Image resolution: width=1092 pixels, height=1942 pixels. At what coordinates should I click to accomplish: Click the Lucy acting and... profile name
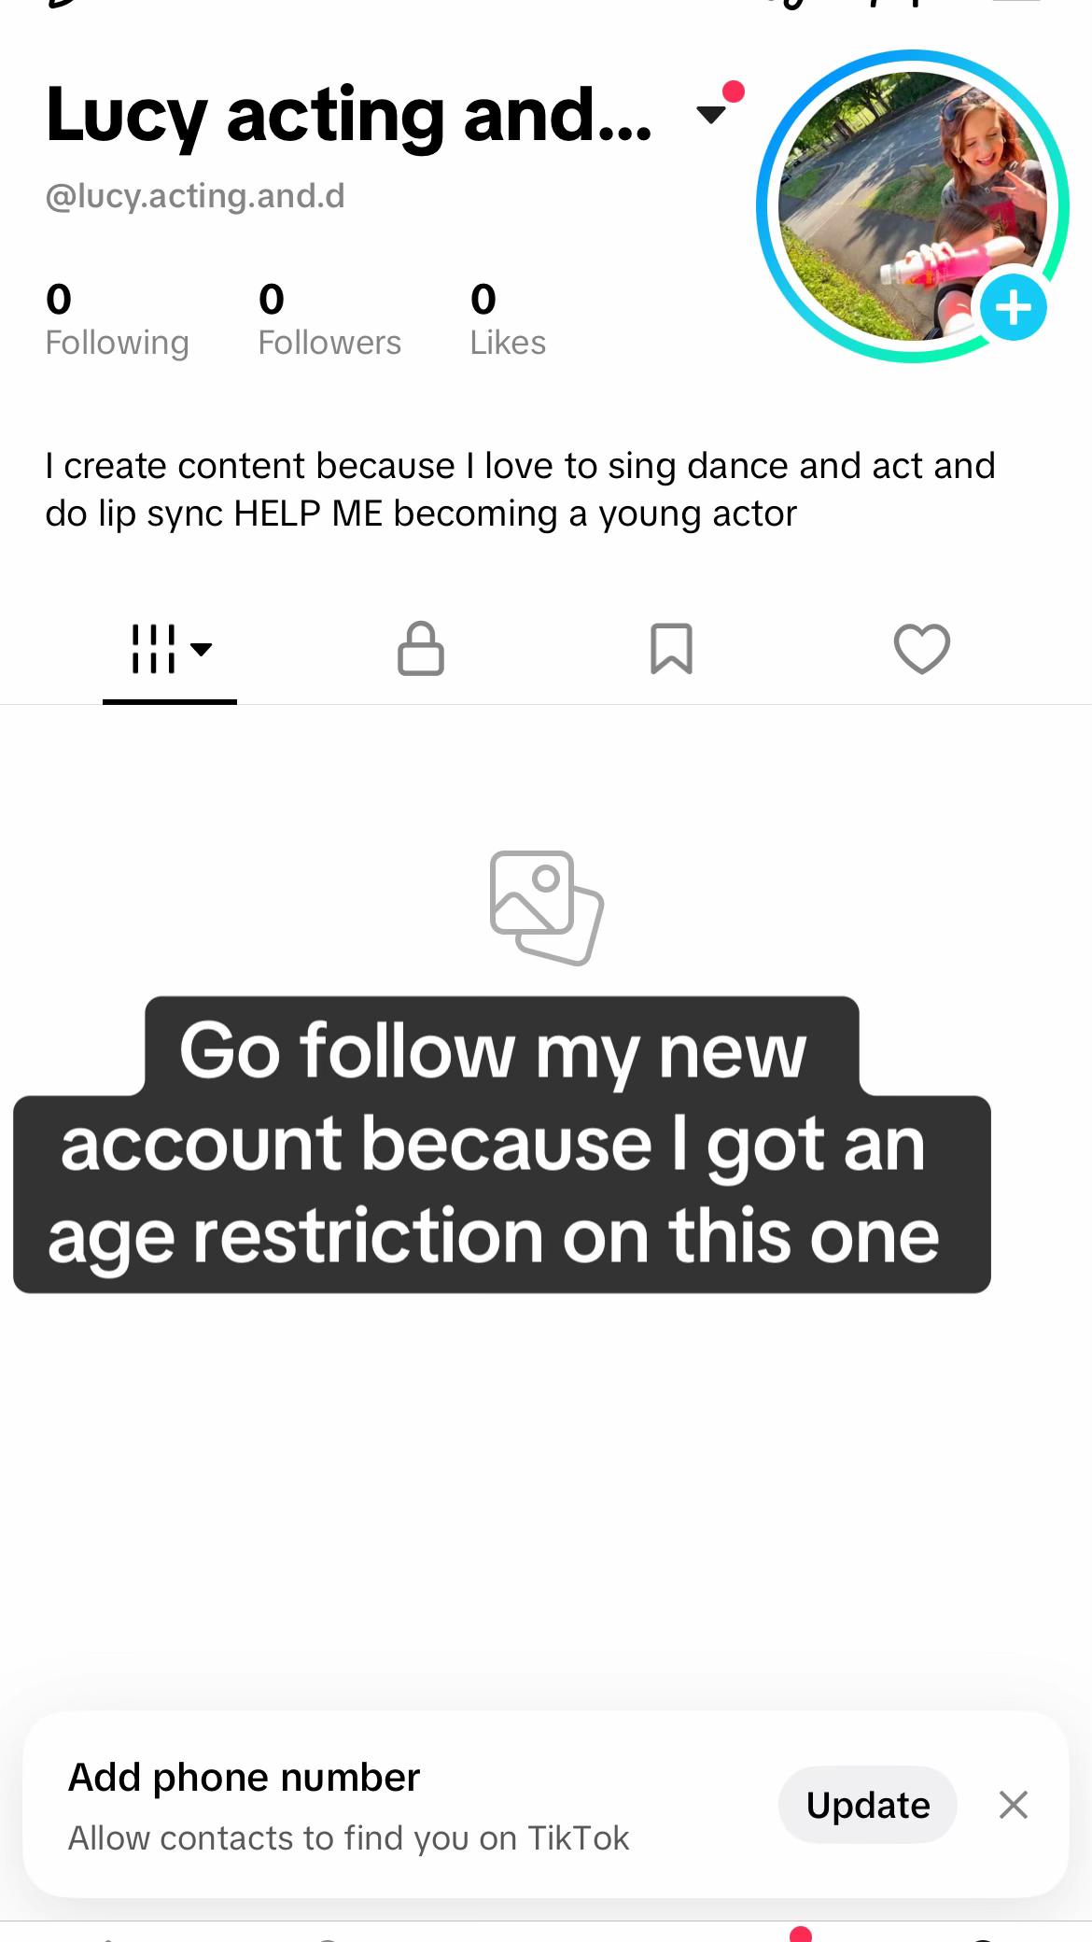tap(349, 116)
